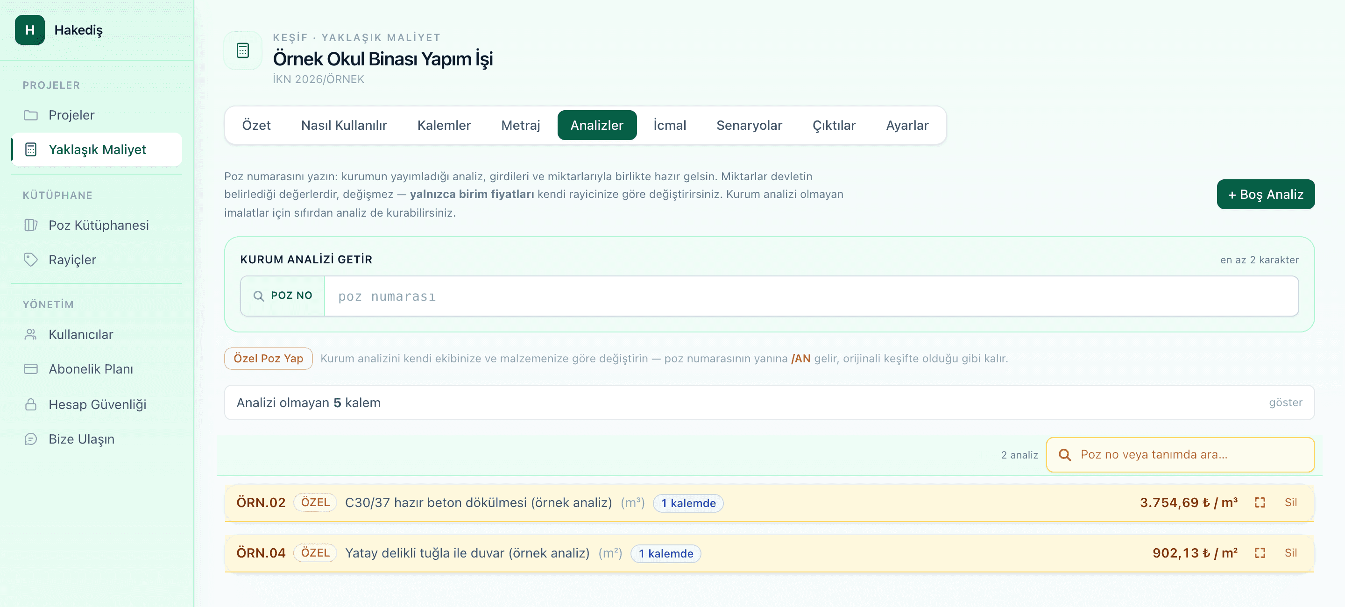This screenshot has width=1345, height=607.
Task: Click the Poz Kütüphanesi book icon
Action: [31, 225]
